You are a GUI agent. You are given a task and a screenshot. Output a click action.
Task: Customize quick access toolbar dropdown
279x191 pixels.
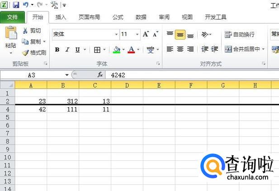coord(64,5)
